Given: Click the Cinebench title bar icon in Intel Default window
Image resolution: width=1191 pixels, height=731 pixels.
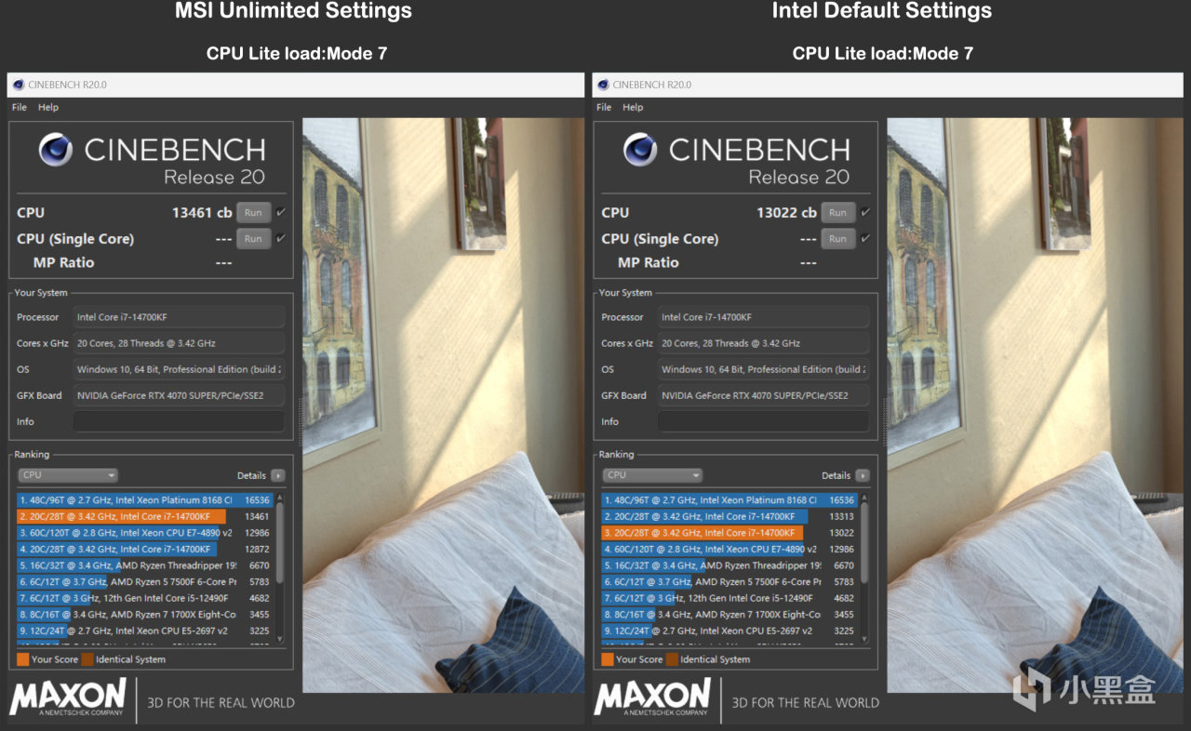Looking at the screenshot, I should [603, 85].
